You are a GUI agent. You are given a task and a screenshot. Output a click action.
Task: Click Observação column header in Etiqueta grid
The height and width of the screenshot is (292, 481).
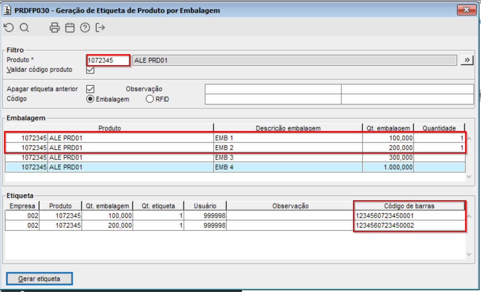pos(290,206)
